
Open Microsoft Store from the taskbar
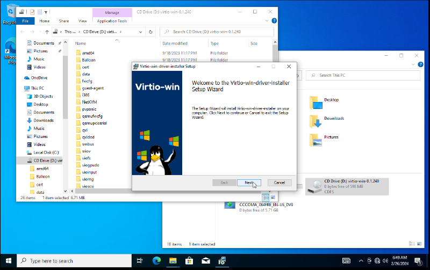point(189,261)
